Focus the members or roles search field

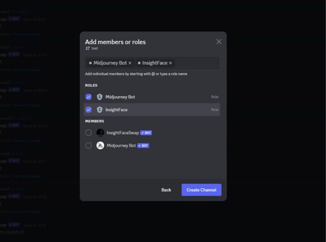point(196,63)
